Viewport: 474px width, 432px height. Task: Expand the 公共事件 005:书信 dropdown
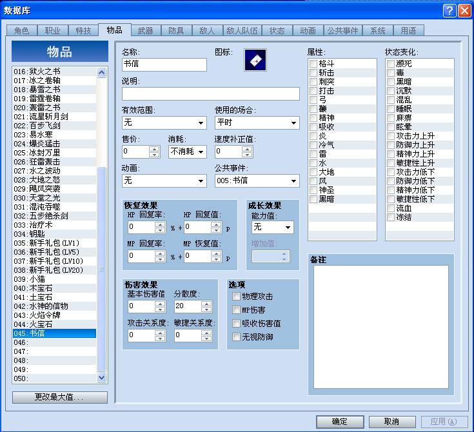pyautogui.click(x=257, y=181)
